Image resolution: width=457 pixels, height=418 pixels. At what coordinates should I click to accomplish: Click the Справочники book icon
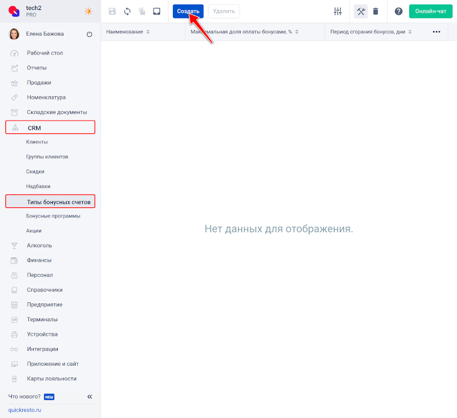tap(14, 290)
